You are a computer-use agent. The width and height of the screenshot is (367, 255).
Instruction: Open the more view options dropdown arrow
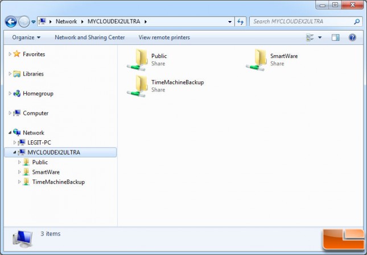pyautogui.click(x=320, y=37)
